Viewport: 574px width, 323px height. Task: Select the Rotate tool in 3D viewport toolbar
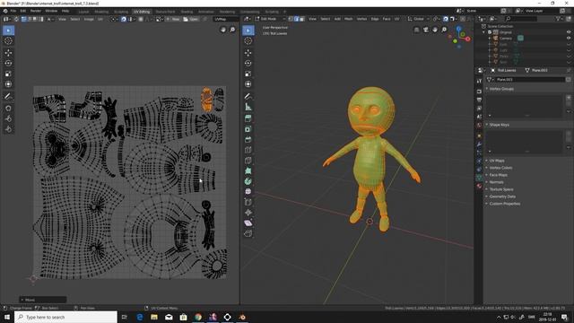[x=248, y=63]
